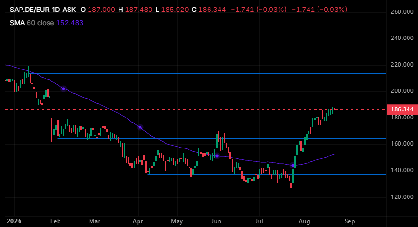418x227 pixels.
Task: Select the 1D interval label
Action: 56,10
